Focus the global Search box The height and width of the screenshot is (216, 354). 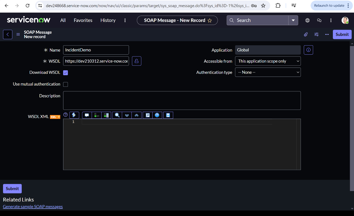(258, 20)
